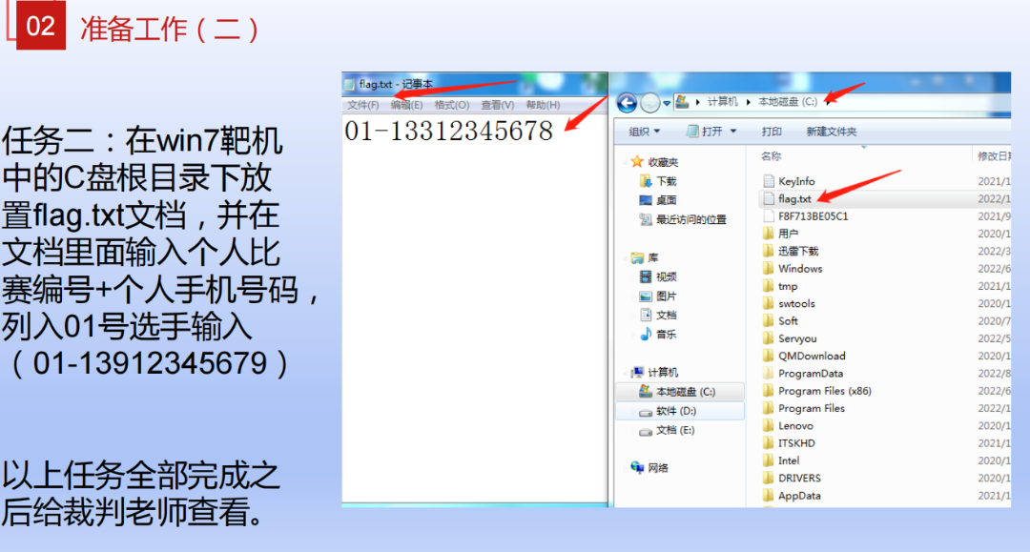Click the 网络 network icon
Image resolution: width=1030 pixels, height=552 pixels.
(x=637, y=467)
